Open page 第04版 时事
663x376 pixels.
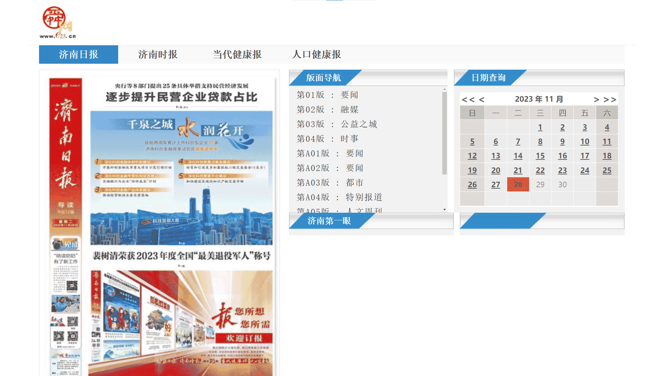[x=327, y=139]
